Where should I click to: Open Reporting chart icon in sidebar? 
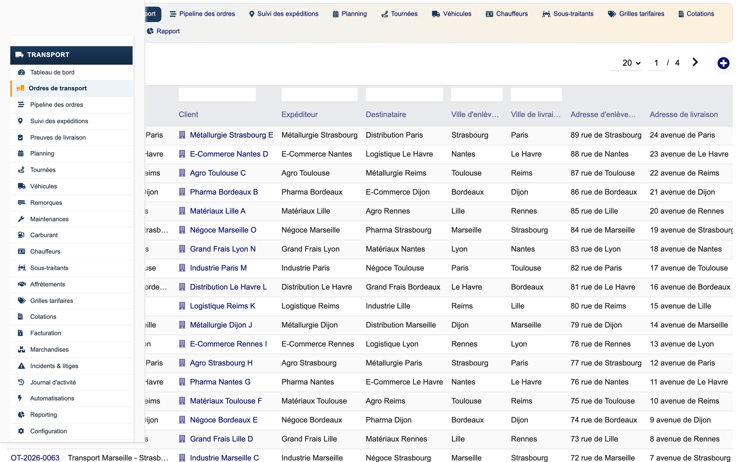21,415
